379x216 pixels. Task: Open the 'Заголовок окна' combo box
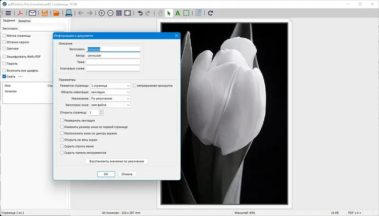coord(110,105)
